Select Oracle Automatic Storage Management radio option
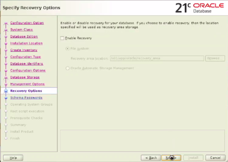This screenshot has width=228, height=162. click(x=67, y=68)
